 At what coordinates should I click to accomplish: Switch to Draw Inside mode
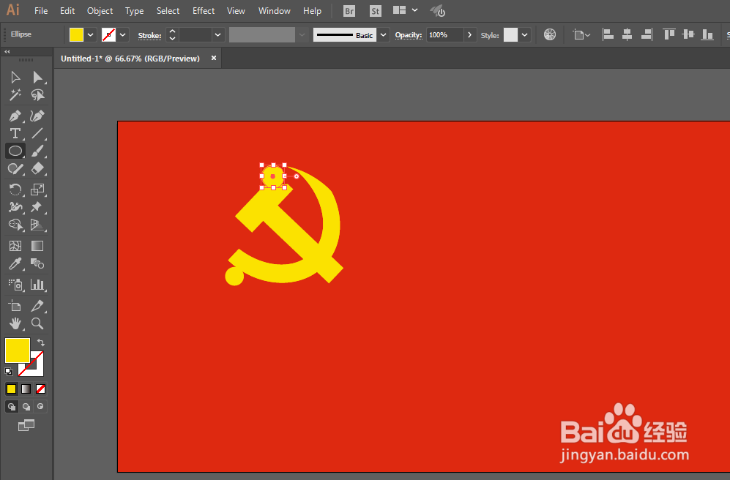[x=40, y=407]
